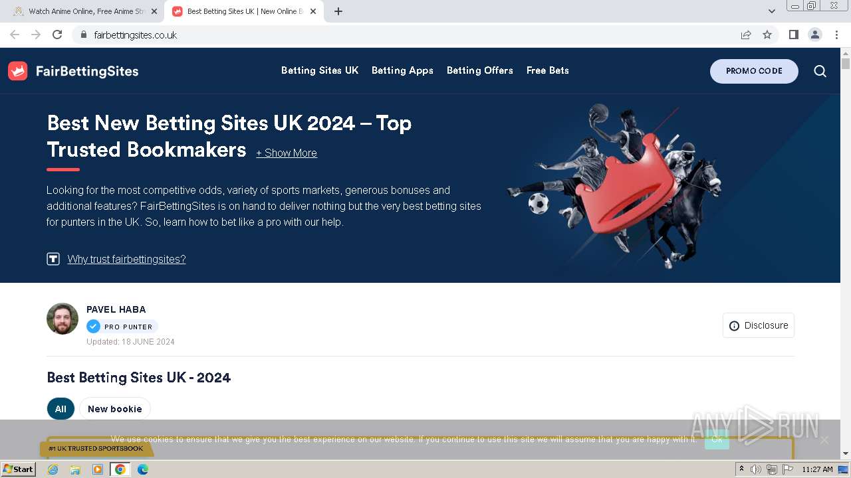Click the blue verified checkmark badge
This screenshot has width=851, height=478.
click(x=93, y=327)
